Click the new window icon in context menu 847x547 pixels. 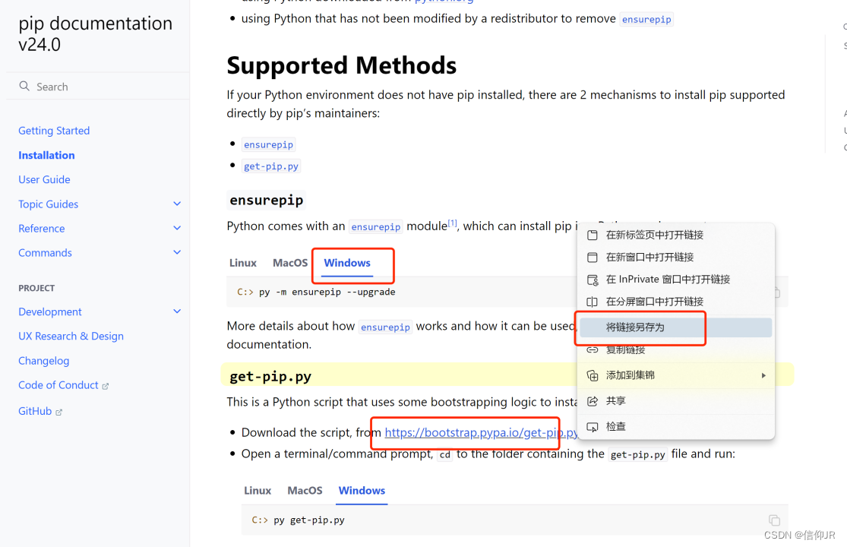point(593,257)
